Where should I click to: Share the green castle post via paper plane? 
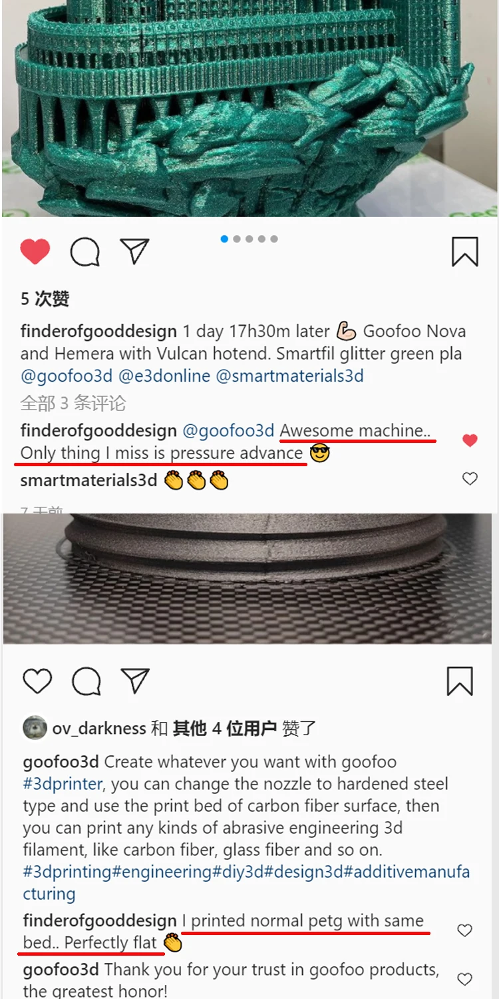(x=134, y=251)
